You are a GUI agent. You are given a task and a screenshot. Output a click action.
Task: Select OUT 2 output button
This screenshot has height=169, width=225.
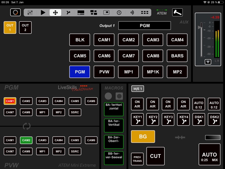(25, 28)
